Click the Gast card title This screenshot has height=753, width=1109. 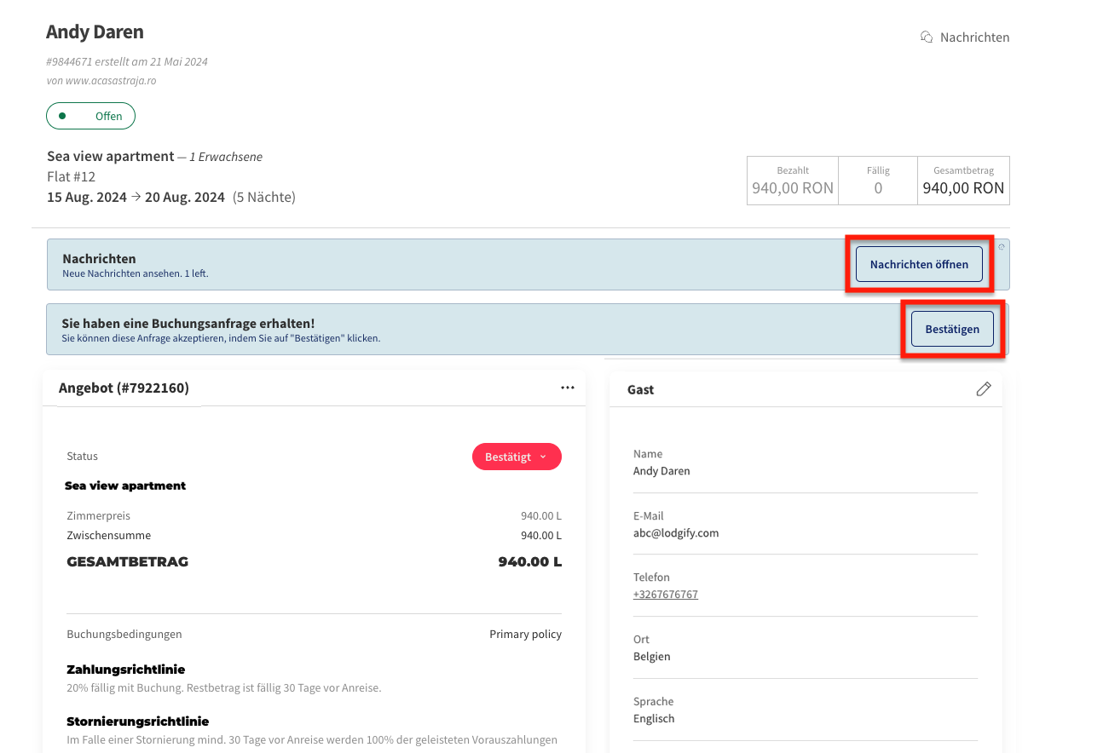[x=641, y=389]
